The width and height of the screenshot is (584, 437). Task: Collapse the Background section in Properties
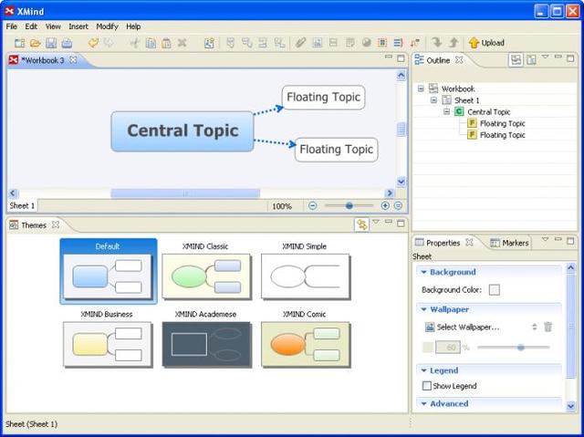pos(423,272)
